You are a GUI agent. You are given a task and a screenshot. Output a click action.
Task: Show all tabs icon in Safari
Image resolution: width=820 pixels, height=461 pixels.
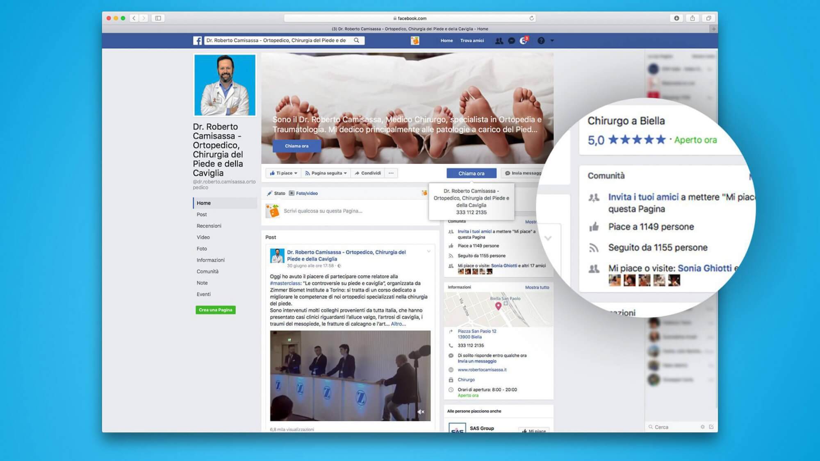pyautogui.click(x=708, y=18)
